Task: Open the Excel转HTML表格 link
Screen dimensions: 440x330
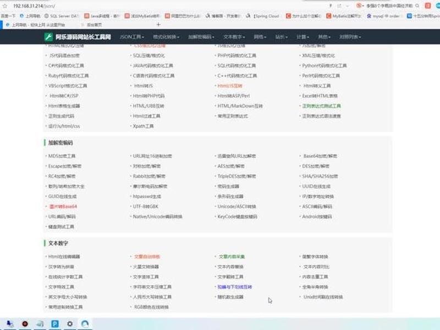Action: click(x=320, y=96)
